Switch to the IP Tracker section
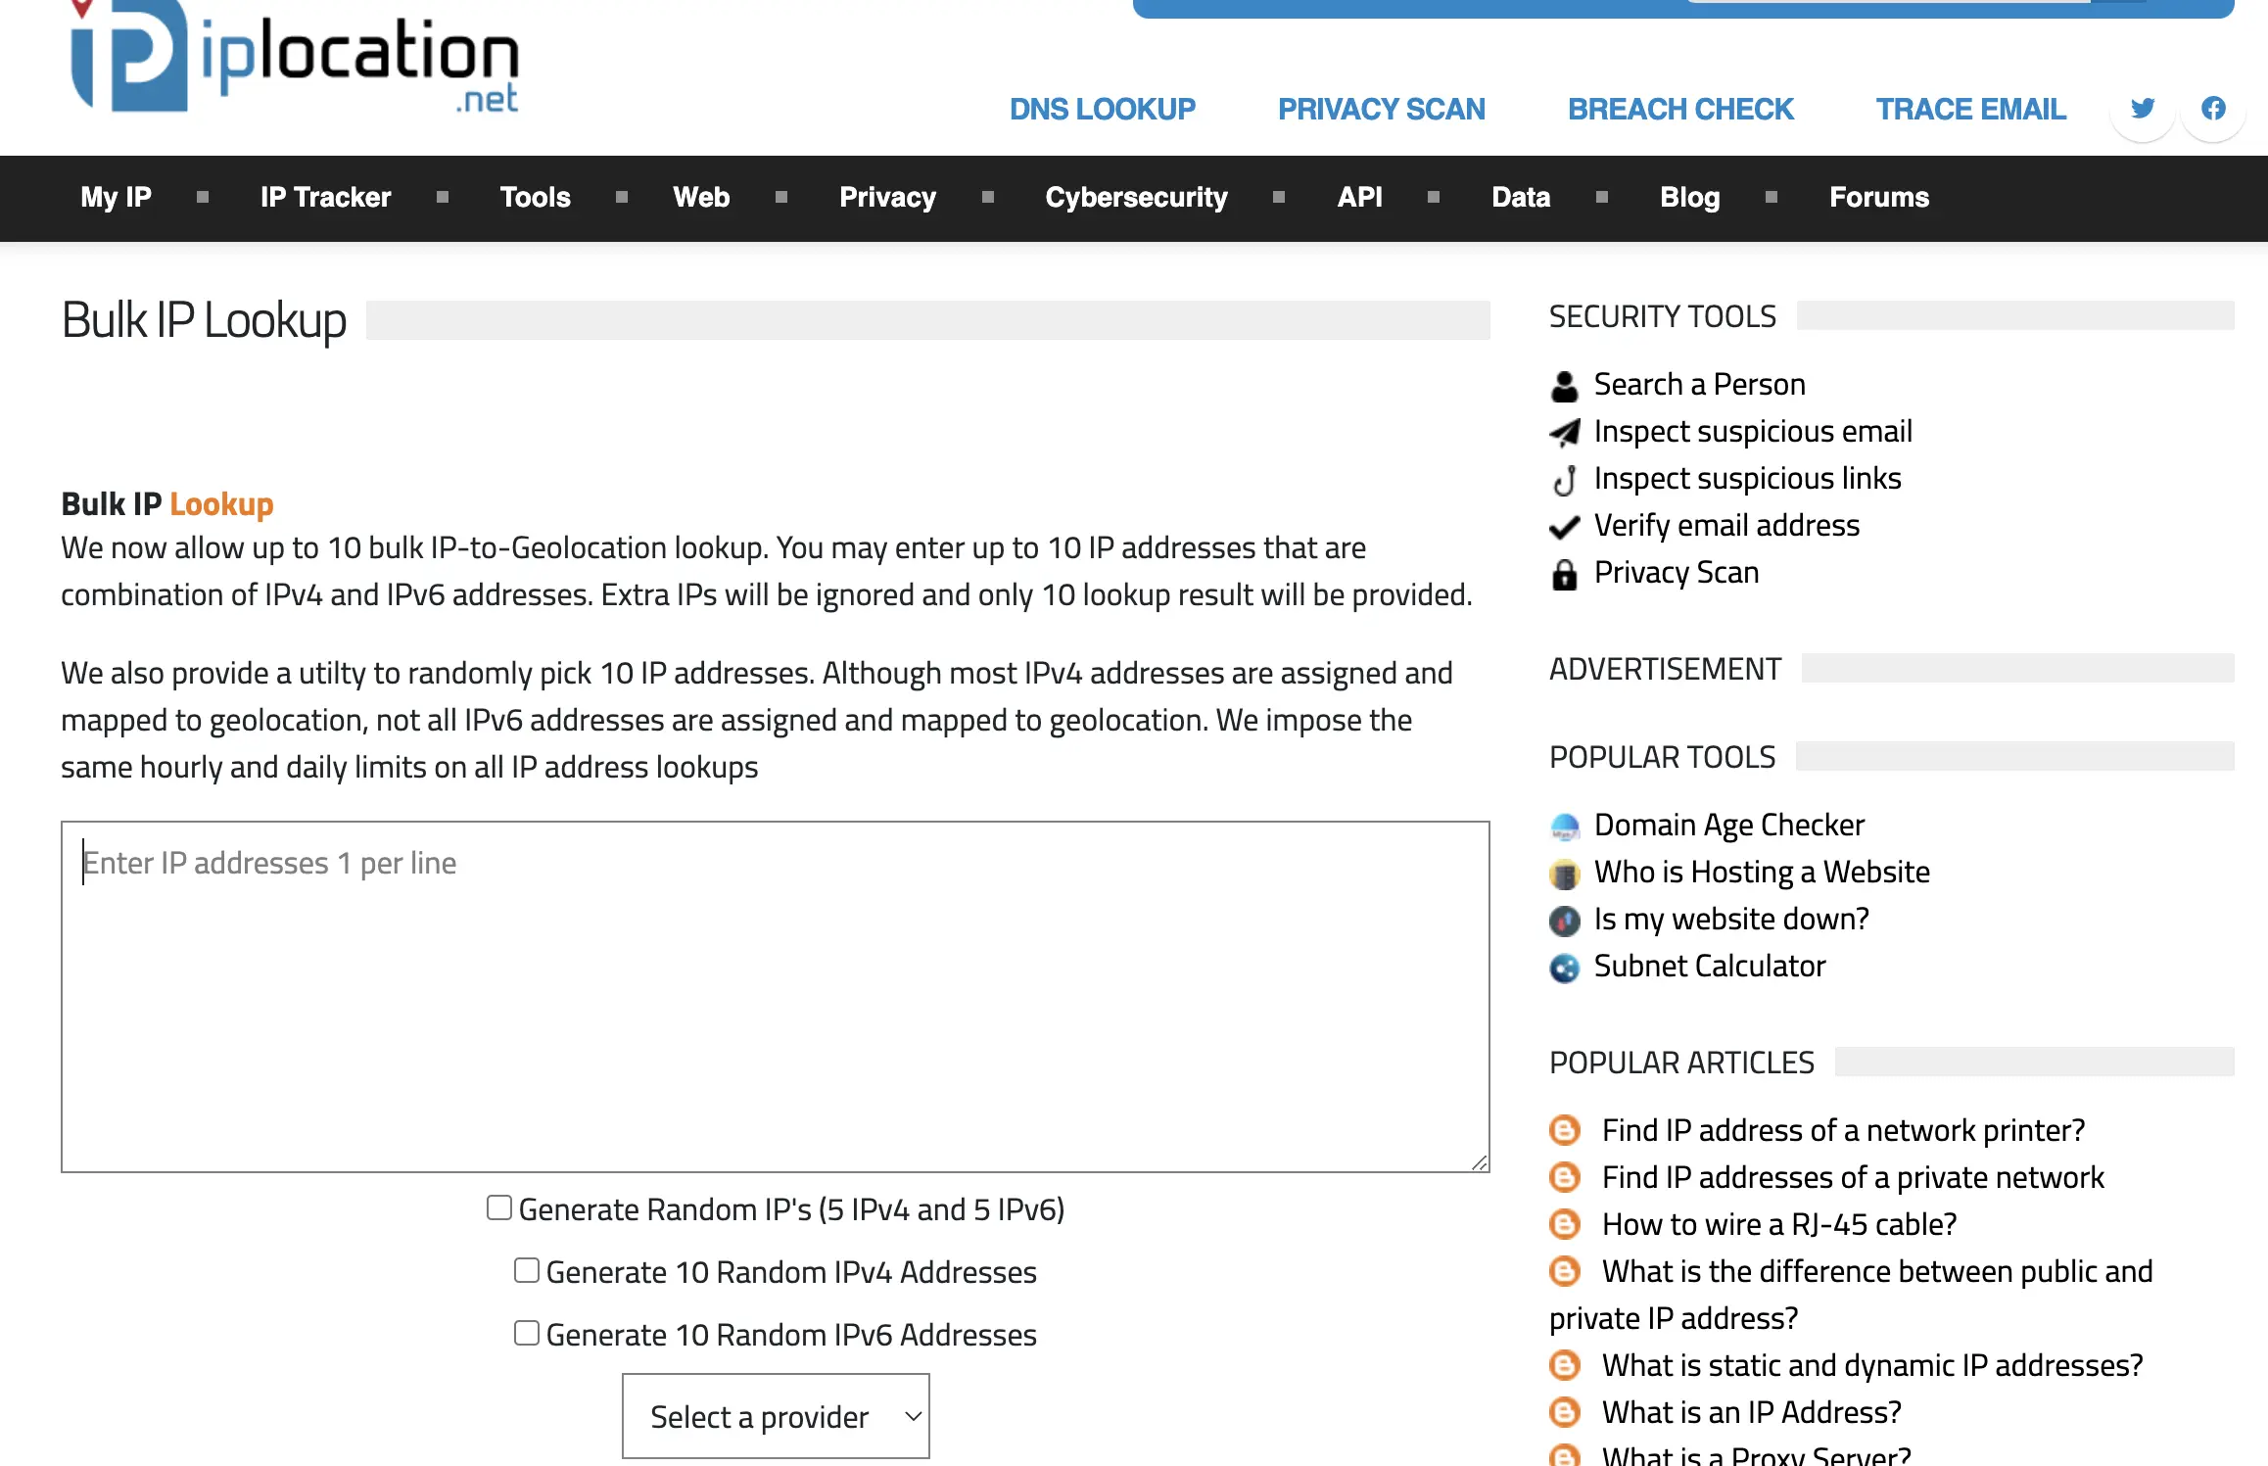Screen dimensions: 2268x1466 [325, 197]
